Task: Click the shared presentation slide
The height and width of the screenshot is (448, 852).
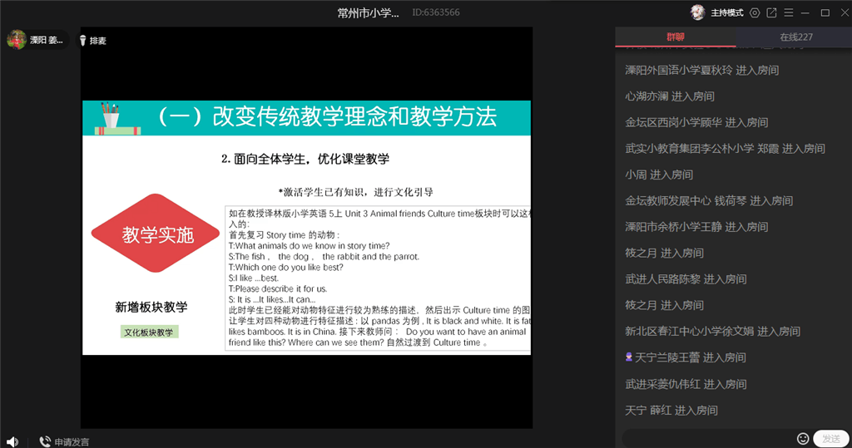Action: (306, 228)
